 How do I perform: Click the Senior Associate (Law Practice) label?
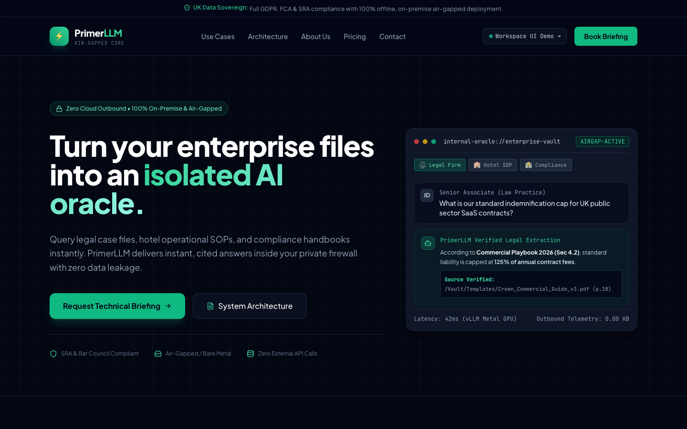tap(492, 193)
